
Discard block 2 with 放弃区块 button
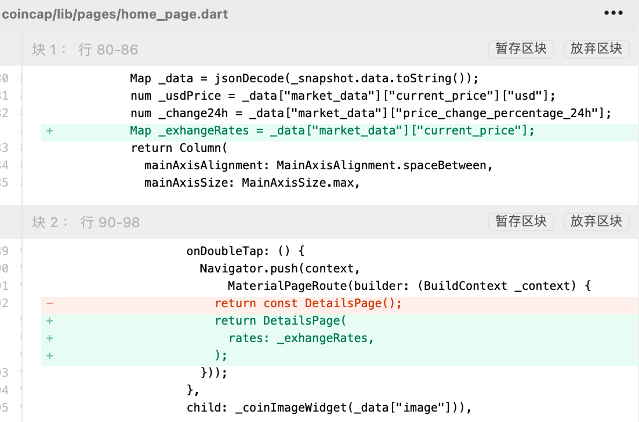coord(596,221)
